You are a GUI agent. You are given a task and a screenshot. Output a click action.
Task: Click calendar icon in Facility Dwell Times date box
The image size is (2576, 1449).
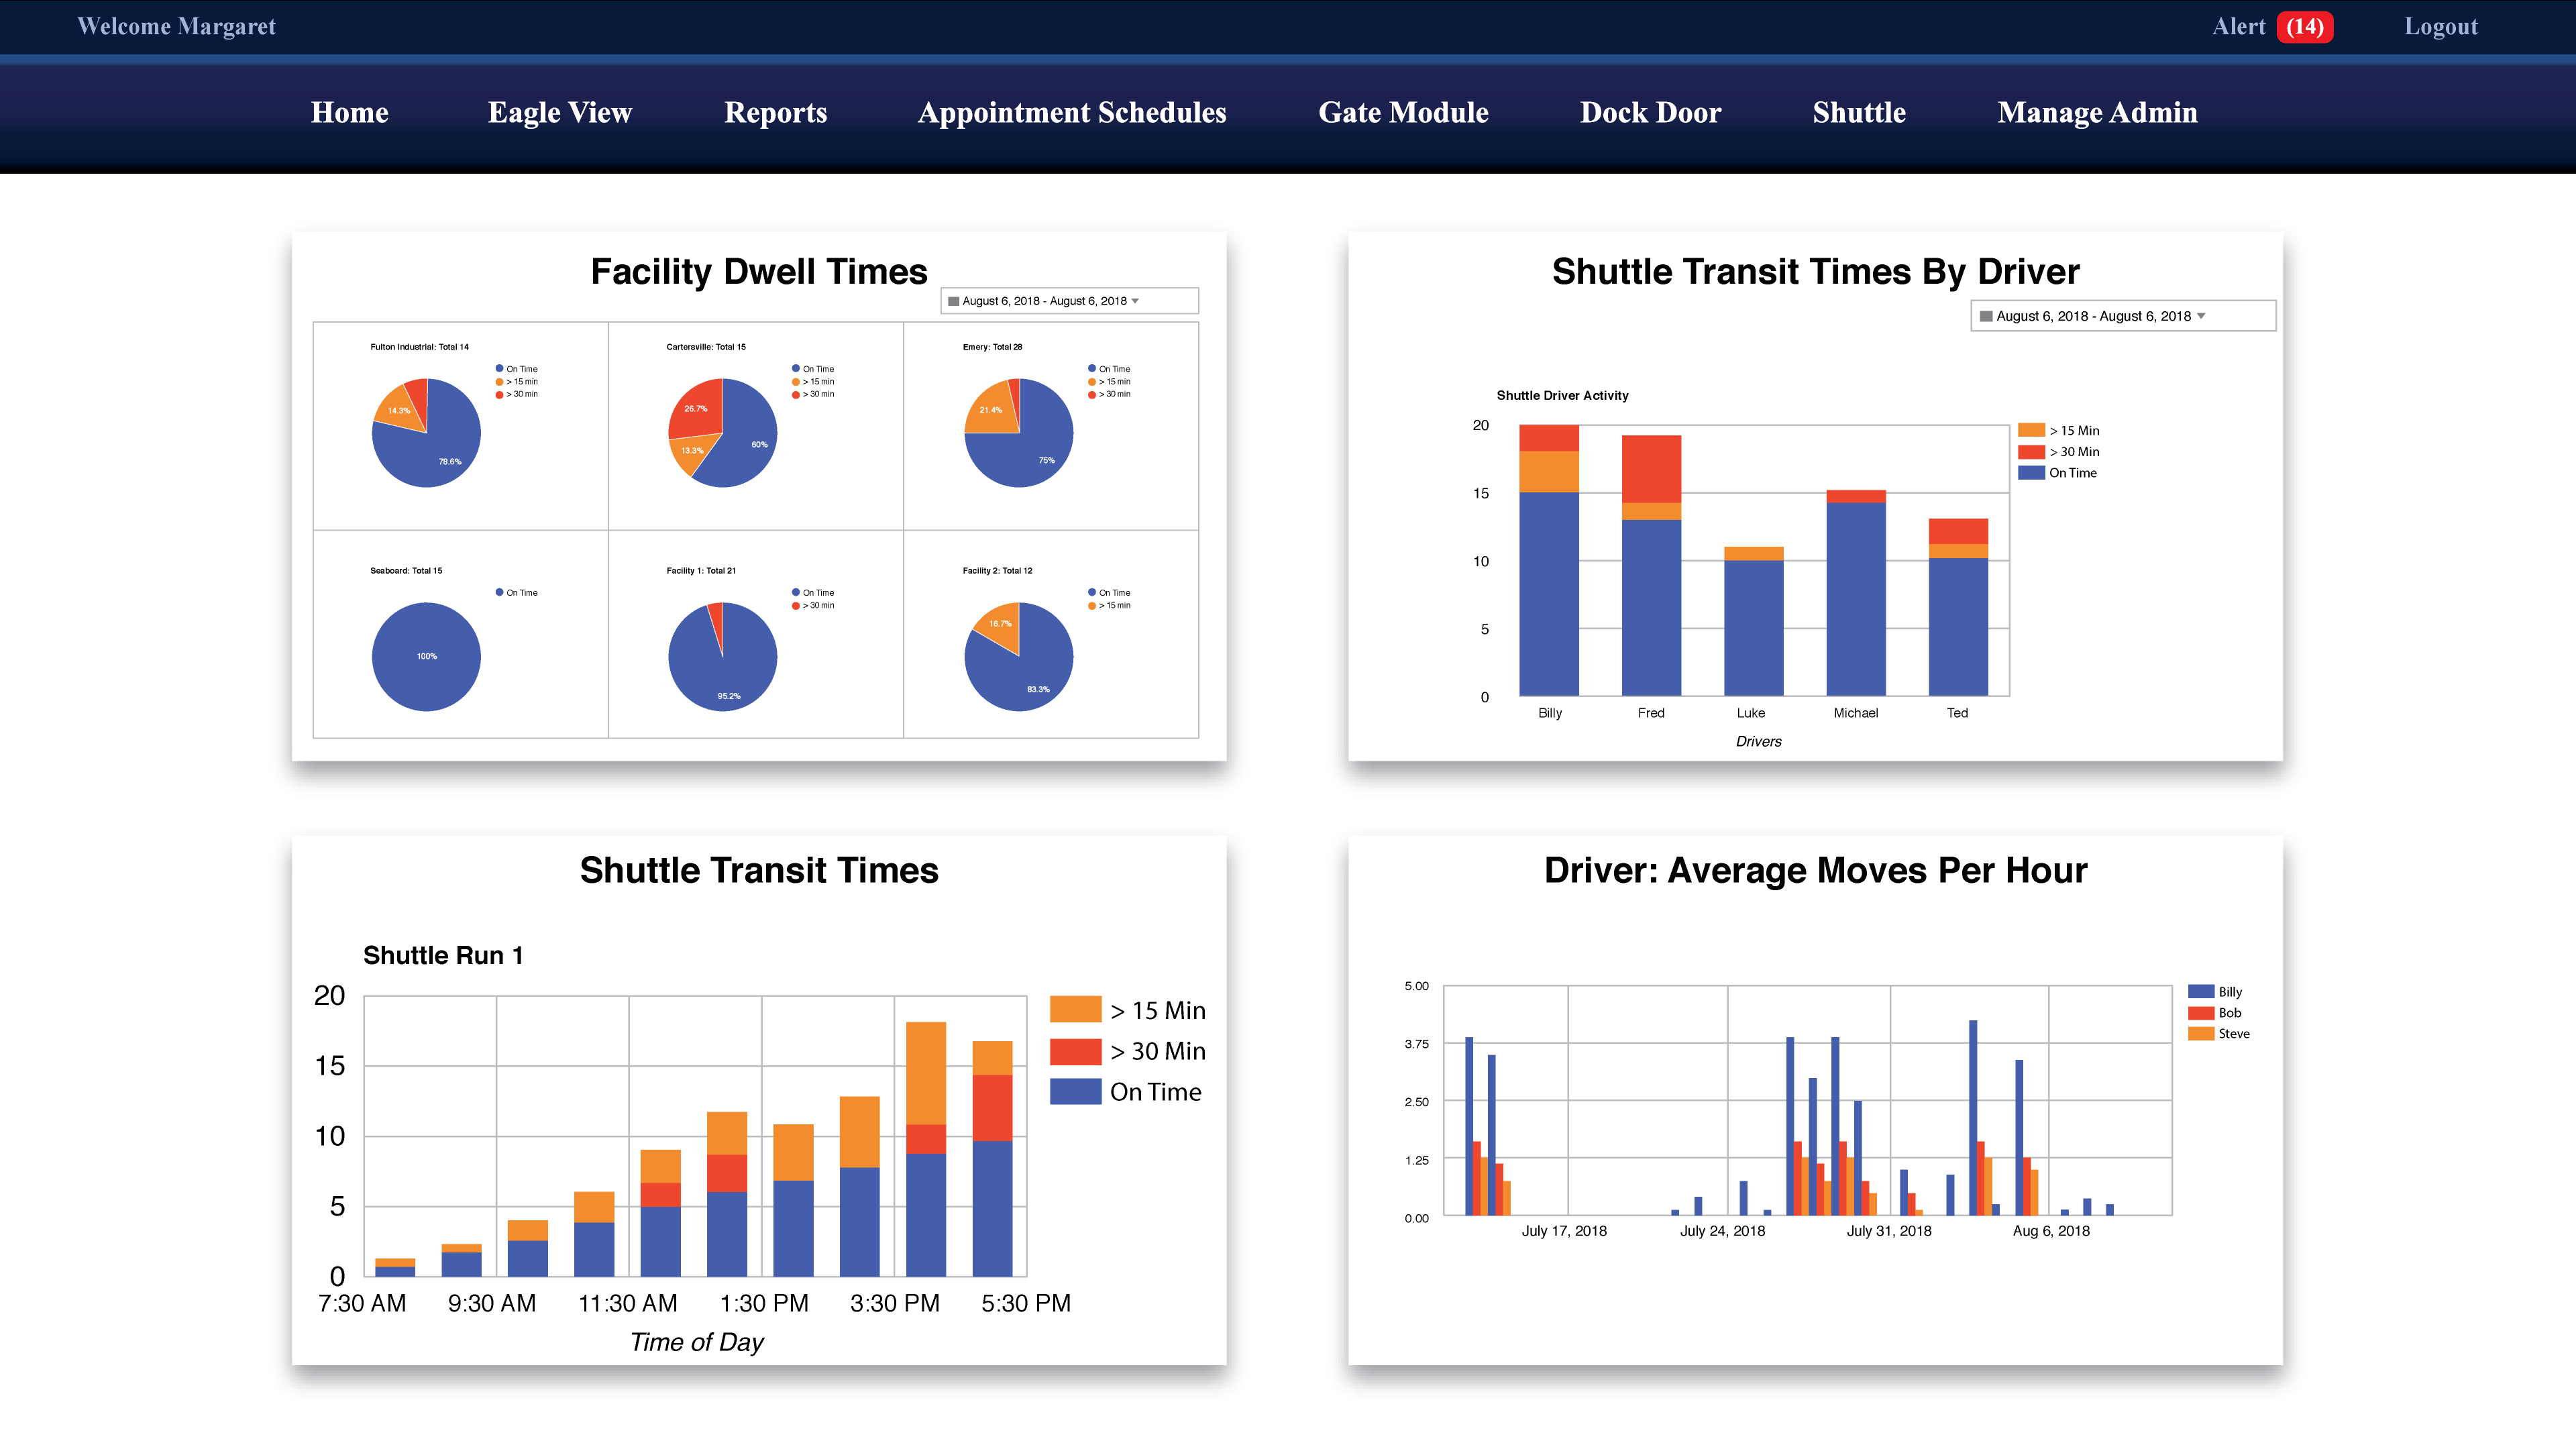(954, 301)
